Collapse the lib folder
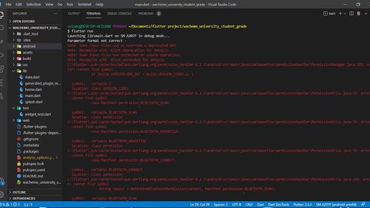This screenshot has height=208, width=370. coord(24,71)
